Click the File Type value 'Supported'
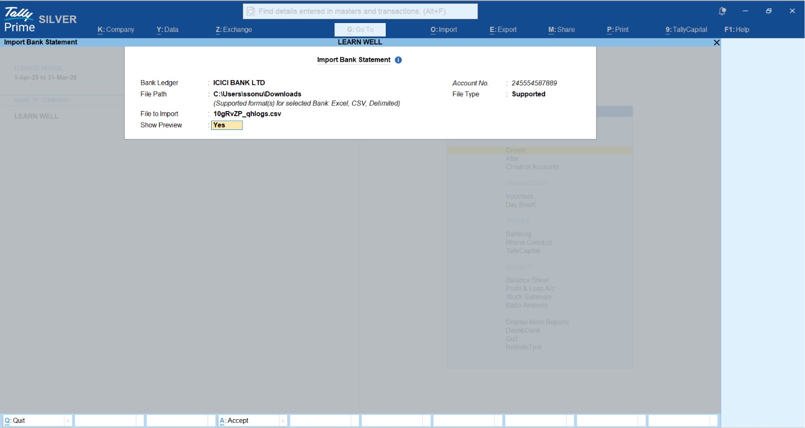The height and width of the screenshot is (428, 805). click(x=528, y=94)
